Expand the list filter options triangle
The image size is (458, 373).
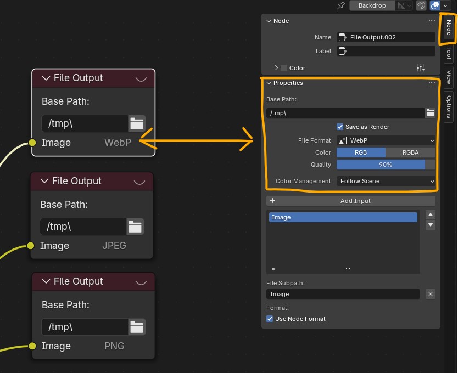click(273, 269)
